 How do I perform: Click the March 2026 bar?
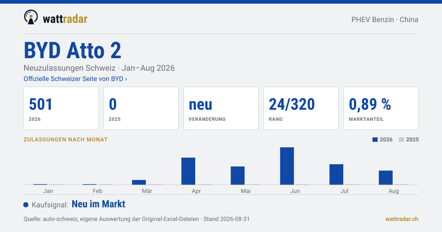point(139,182)
